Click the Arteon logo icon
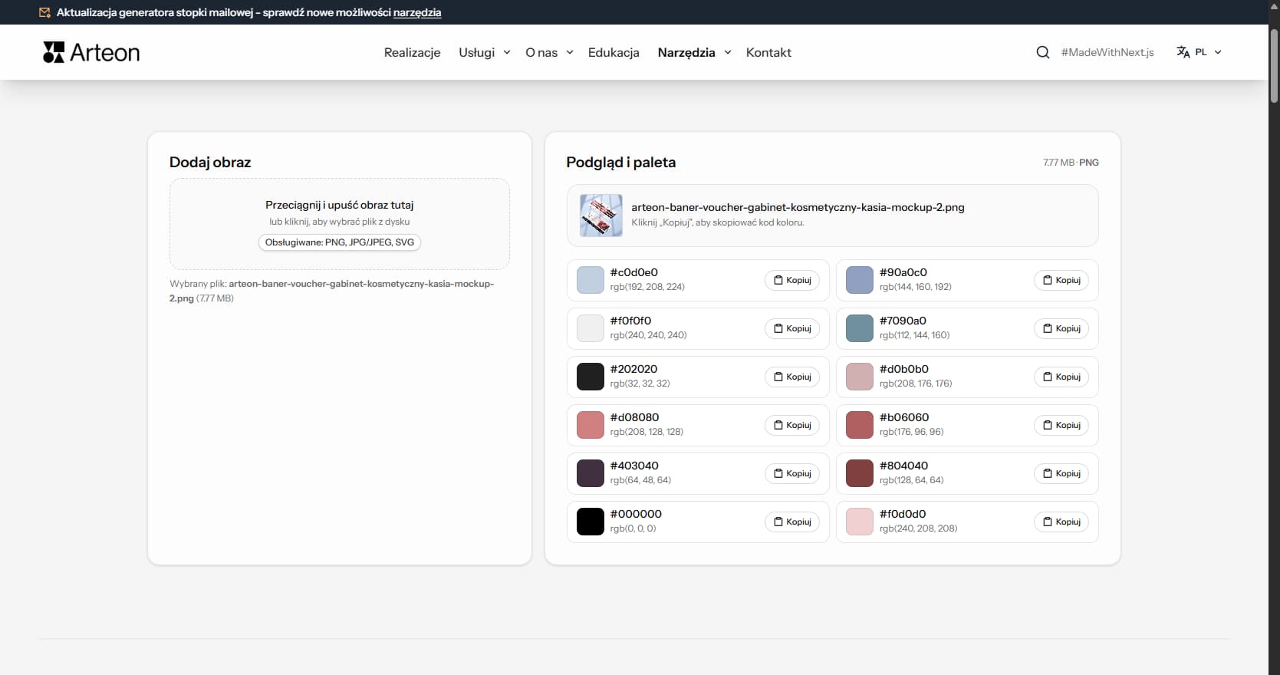This screenshot has width=1280, height=675. coord(54,52)
